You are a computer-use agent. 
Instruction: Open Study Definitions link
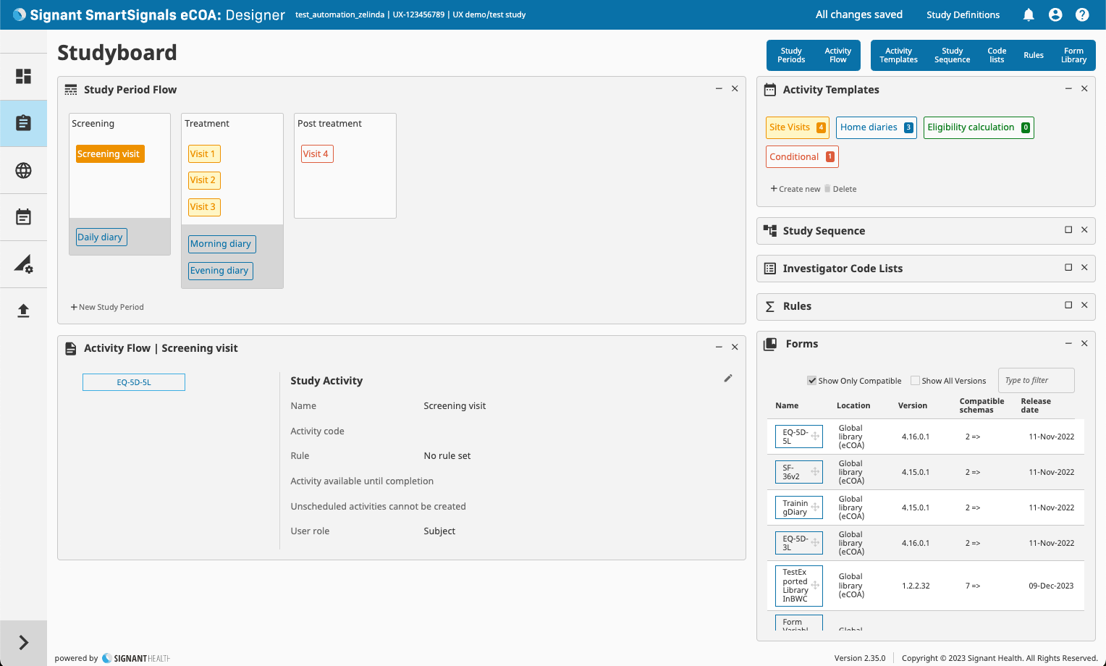click(x=963, y=14)
